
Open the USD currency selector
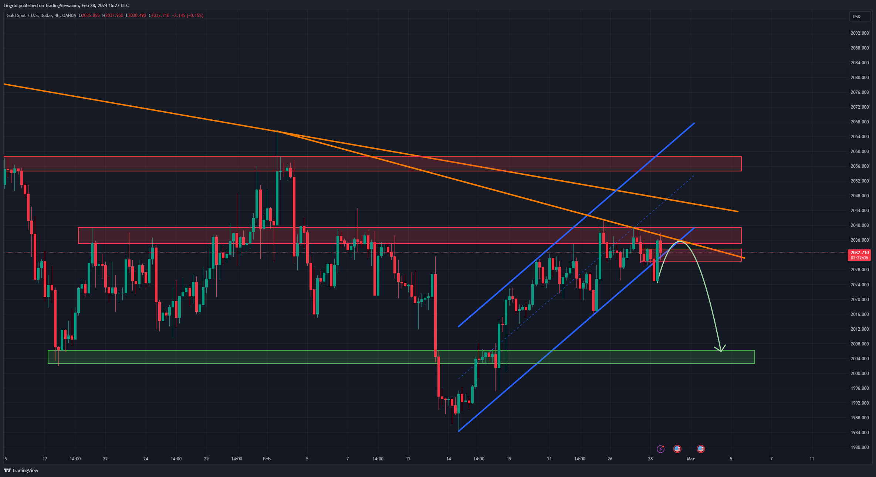point(859,17)
